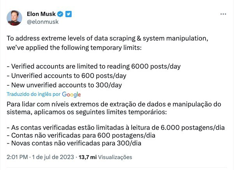This screenshot has width=234, height=170.
Task: Open the @elonmusk handle link
Action: tap(43, 22)
